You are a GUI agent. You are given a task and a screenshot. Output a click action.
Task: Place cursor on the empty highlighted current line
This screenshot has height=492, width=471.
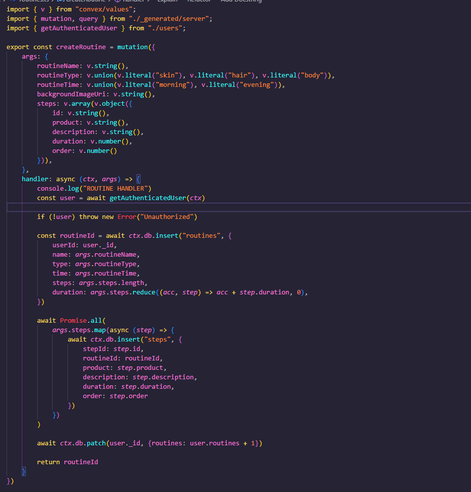238,208
